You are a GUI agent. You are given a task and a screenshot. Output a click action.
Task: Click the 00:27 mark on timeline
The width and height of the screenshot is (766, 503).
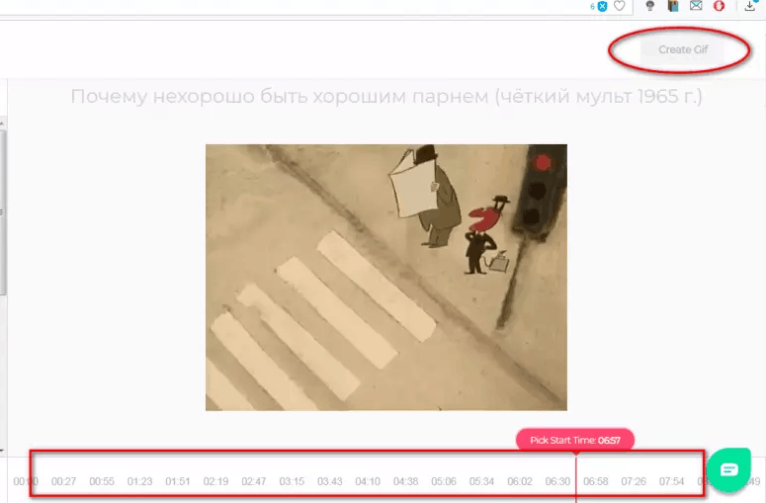64,481
